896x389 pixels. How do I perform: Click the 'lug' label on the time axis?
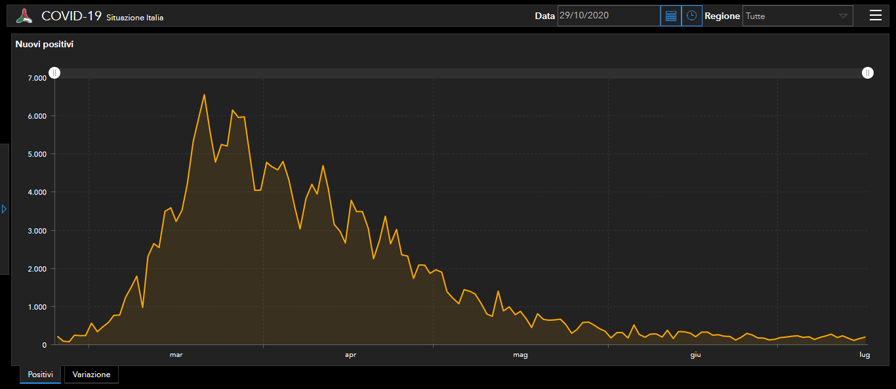click(865, 355)
